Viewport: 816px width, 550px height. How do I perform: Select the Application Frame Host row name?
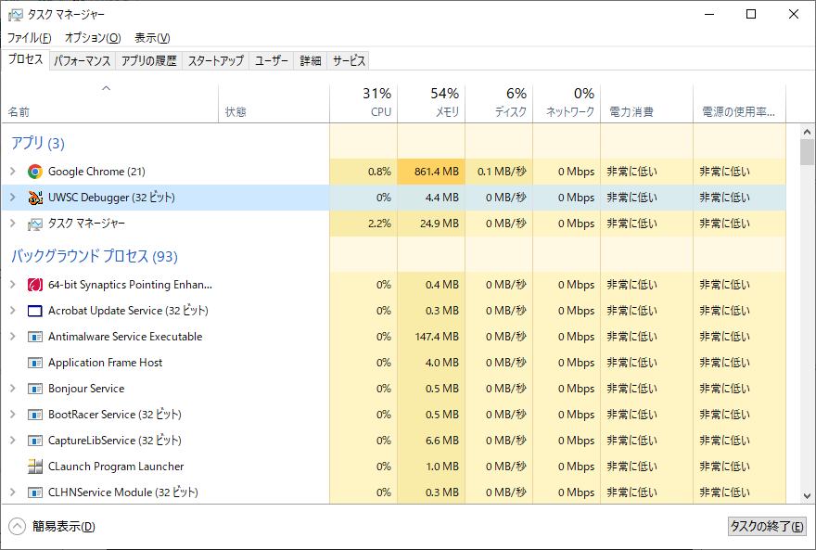pos(105,363)
